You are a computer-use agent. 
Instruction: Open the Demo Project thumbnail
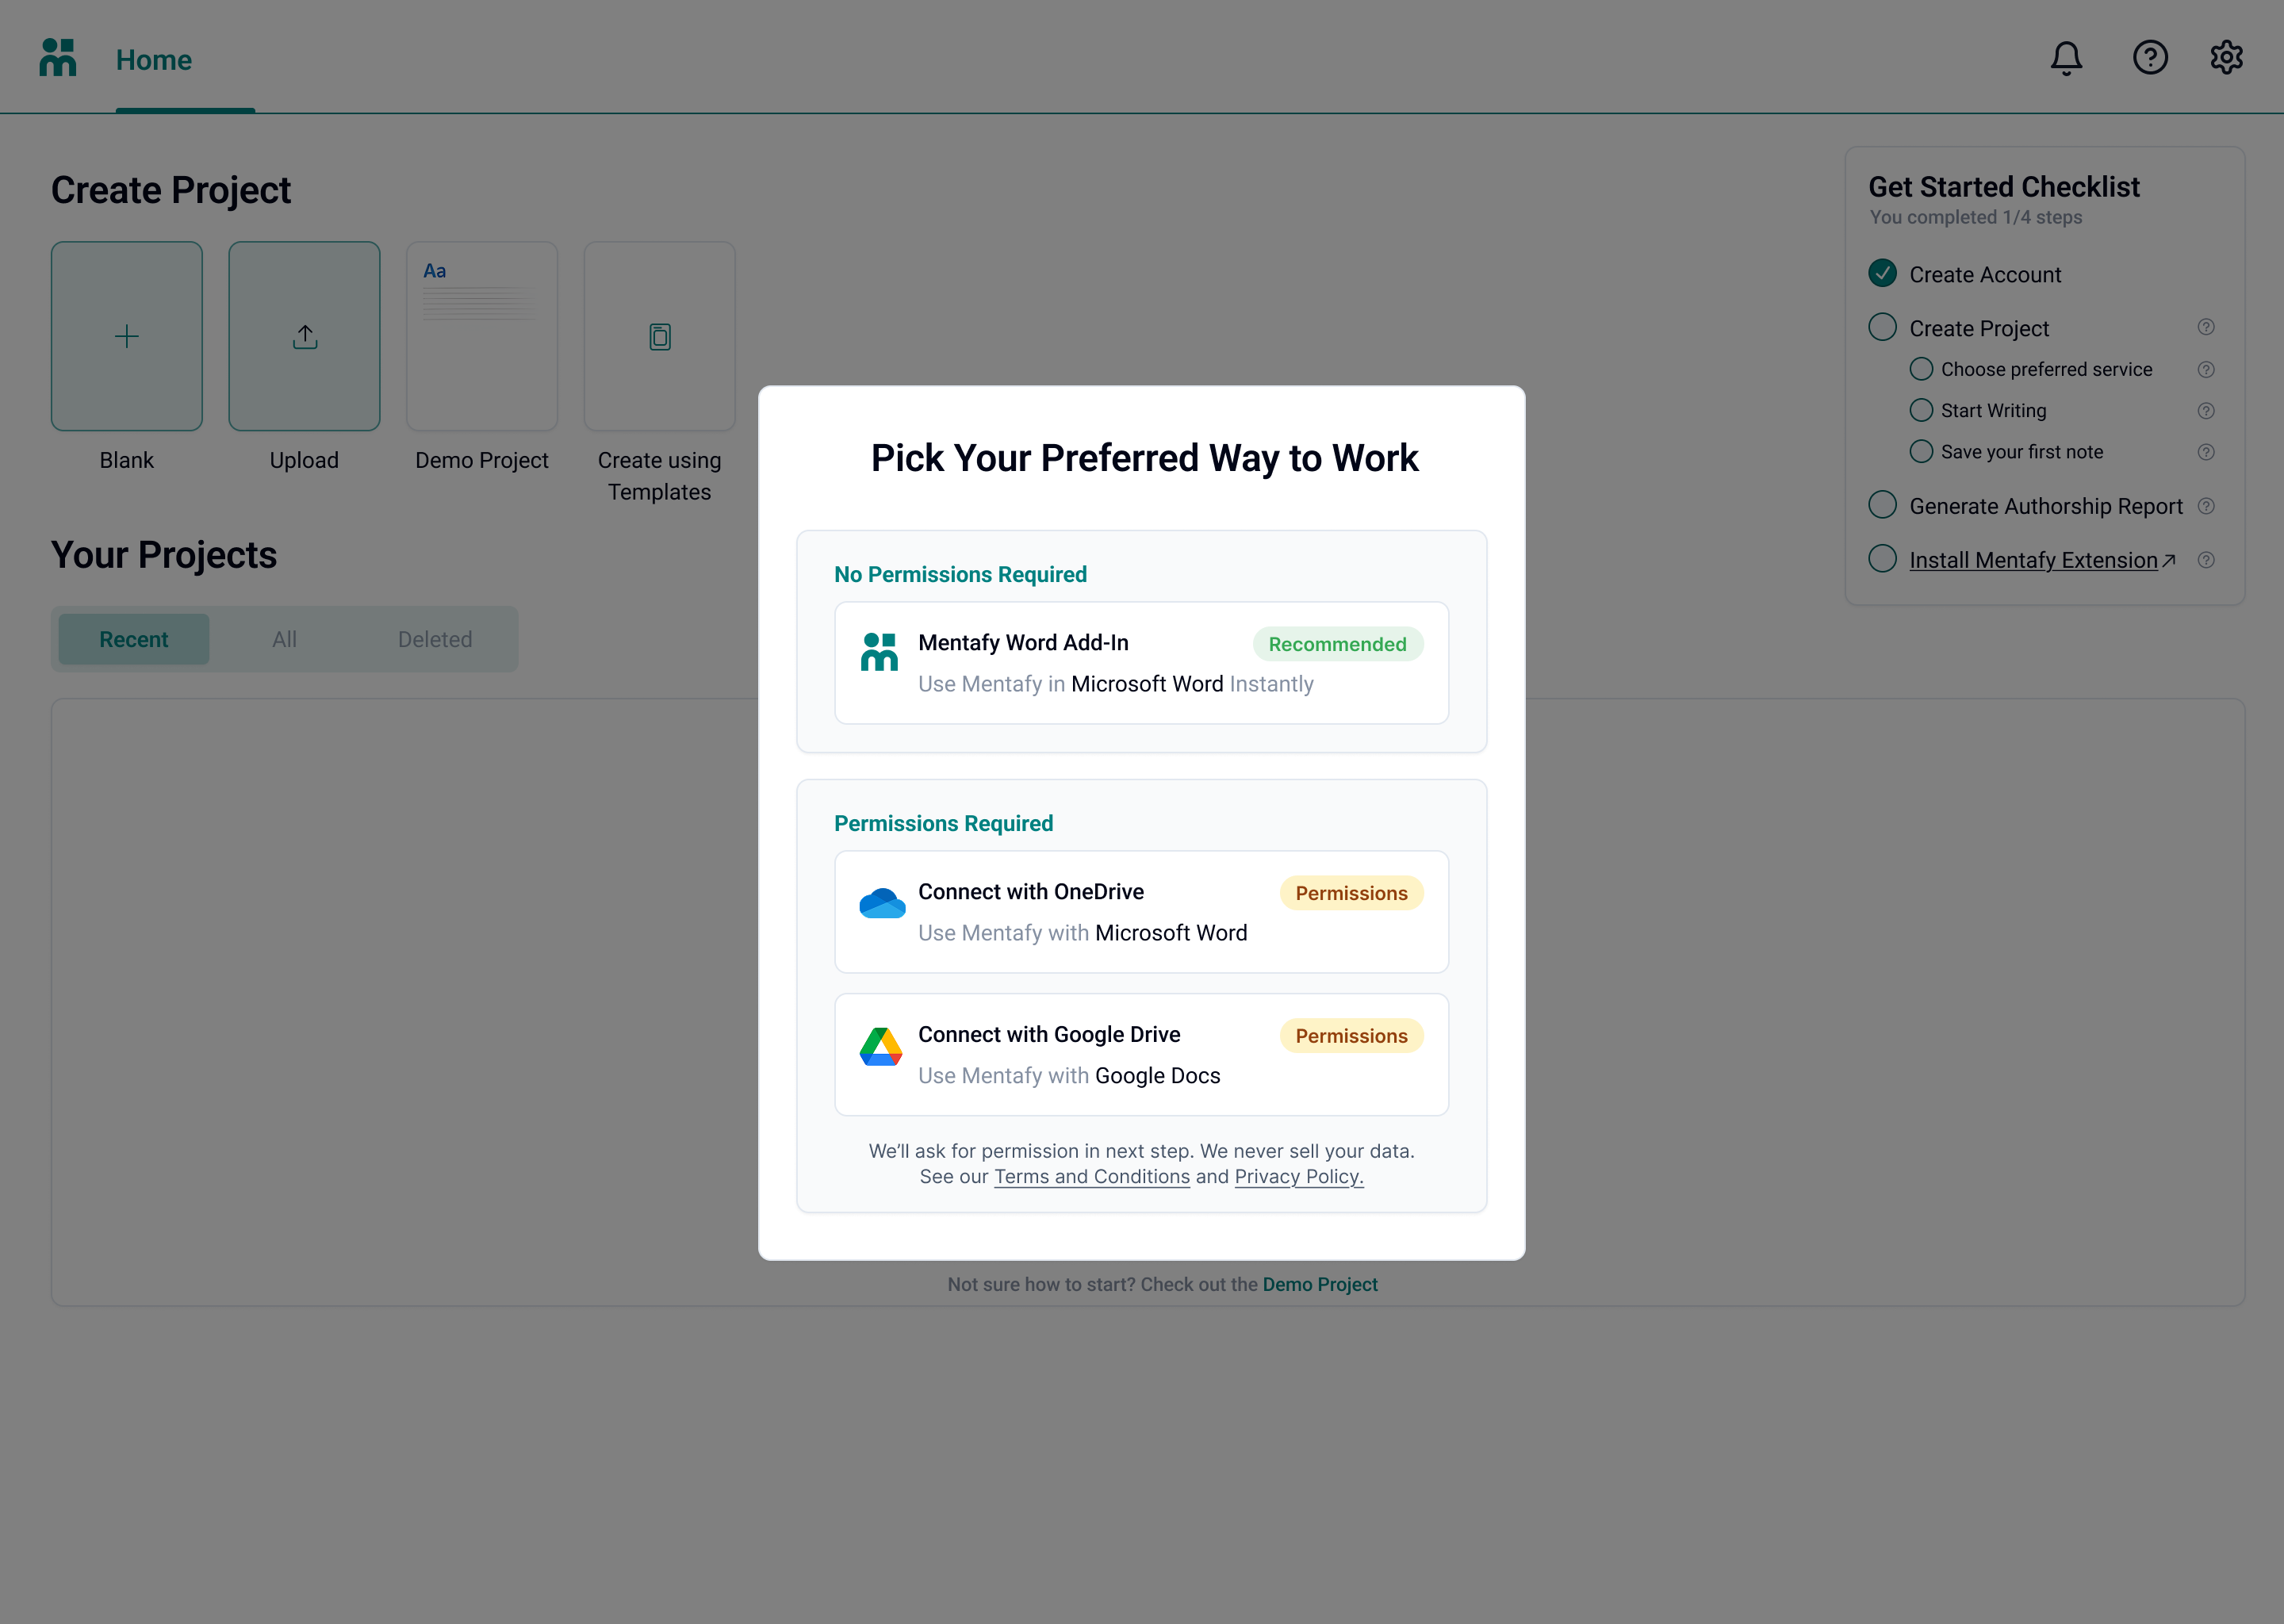[482, 336]
